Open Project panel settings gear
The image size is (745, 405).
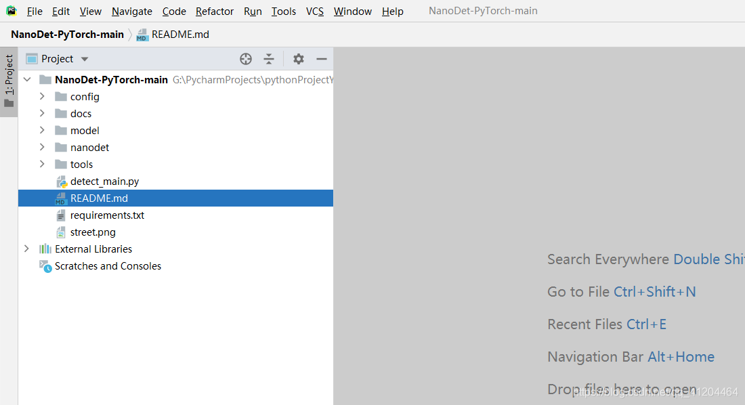[x=299, y=59]
